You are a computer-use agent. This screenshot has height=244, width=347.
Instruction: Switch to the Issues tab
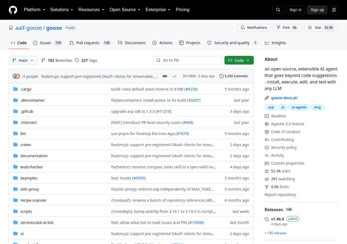click(x=48, y=43)
